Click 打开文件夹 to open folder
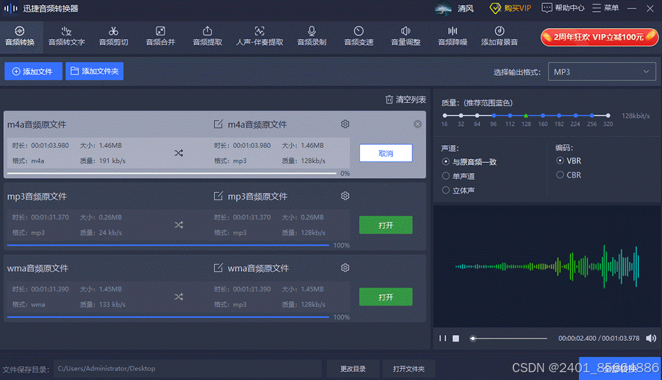Viewport: 662px width, 380px height. point(409,369)
